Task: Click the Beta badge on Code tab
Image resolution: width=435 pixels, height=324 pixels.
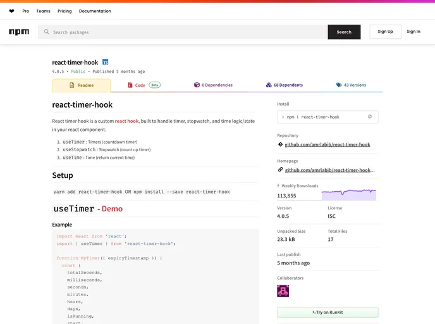Action: coord(155,85)
